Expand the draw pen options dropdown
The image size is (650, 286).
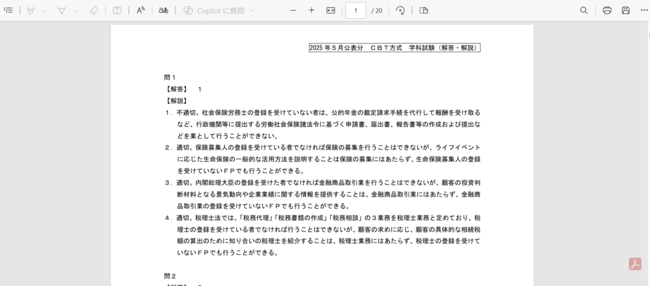click(x=76, y=11)
